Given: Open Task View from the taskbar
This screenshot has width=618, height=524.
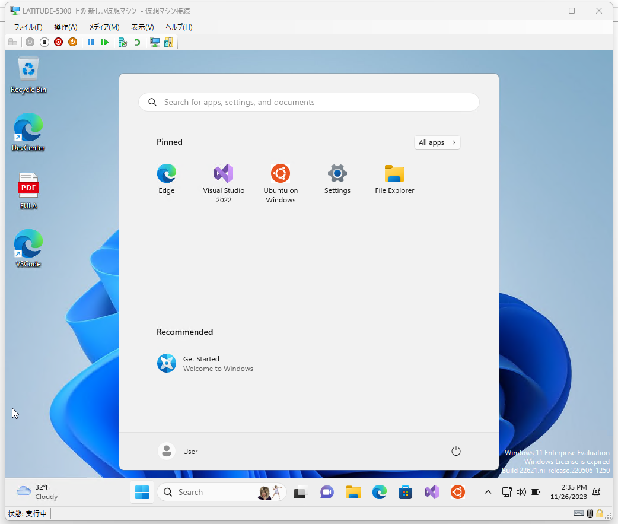Looking at the screenshot, I should click(300, 492).
